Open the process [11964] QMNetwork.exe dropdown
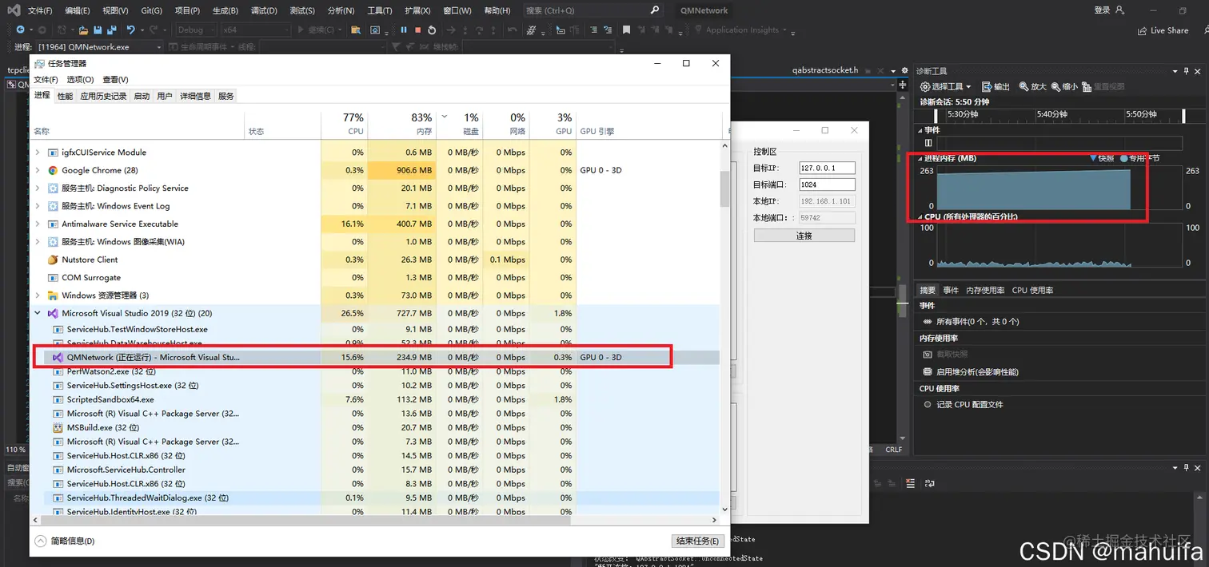 pos(158,47)
